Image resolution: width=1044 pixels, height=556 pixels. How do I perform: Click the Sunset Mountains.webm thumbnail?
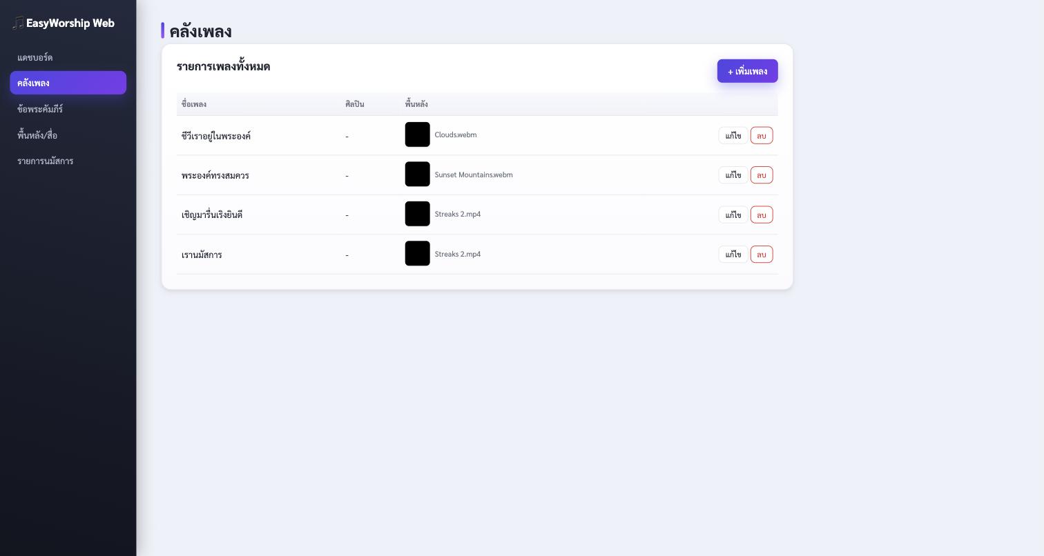418,174
